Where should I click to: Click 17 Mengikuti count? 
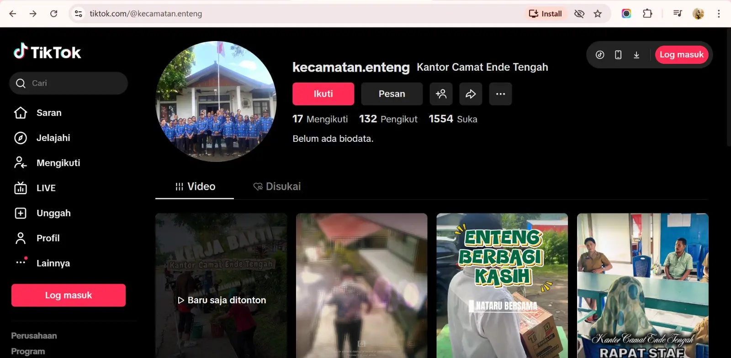click(320, 119)
